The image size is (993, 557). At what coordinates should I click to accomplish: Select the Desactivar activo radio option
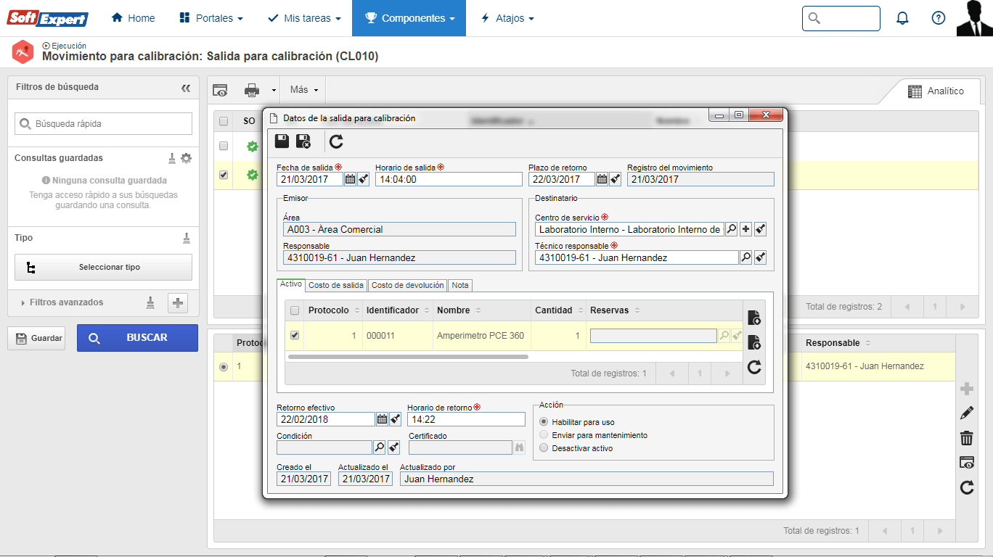pos(544,448)
